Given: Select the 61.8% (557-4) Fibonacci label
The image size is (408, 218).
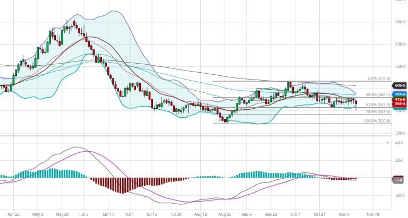Looking at the screenshot, I should click(x=378, y=105).
